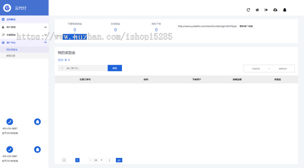Screen dimensions: 304x168
Task: Click the lower blue phone icon
Action: coord(10,149)
